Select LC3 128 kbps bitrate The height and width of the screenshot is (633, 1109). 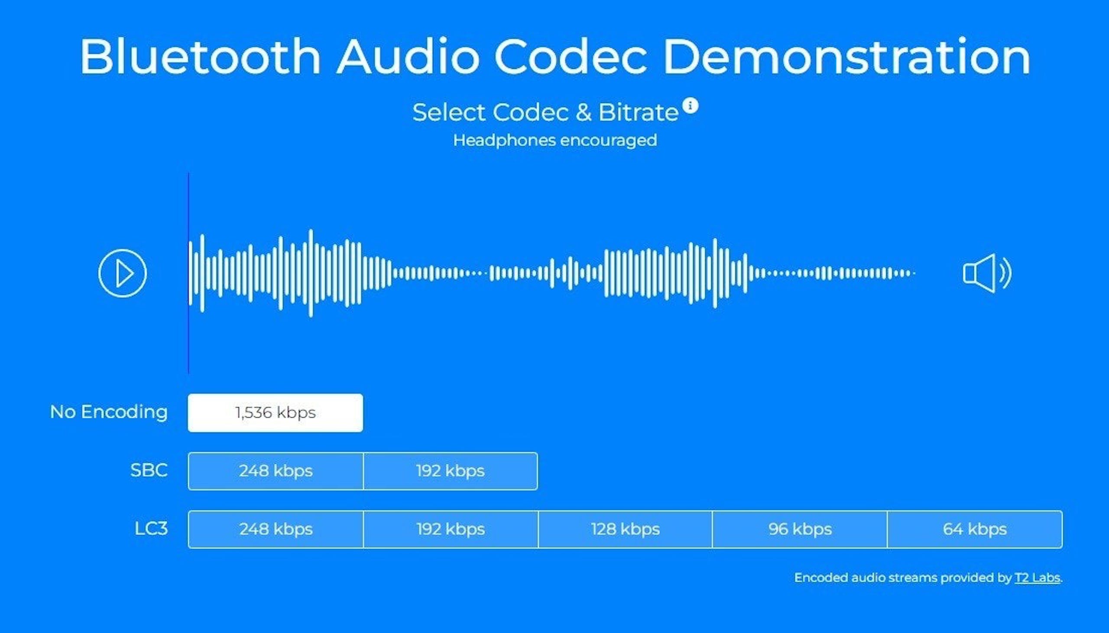tap(626, 530)
